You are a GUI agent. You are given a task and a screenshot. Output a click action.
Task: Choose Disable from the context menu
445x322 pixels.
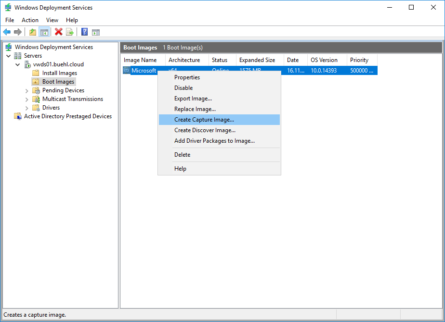pos(220,88)
